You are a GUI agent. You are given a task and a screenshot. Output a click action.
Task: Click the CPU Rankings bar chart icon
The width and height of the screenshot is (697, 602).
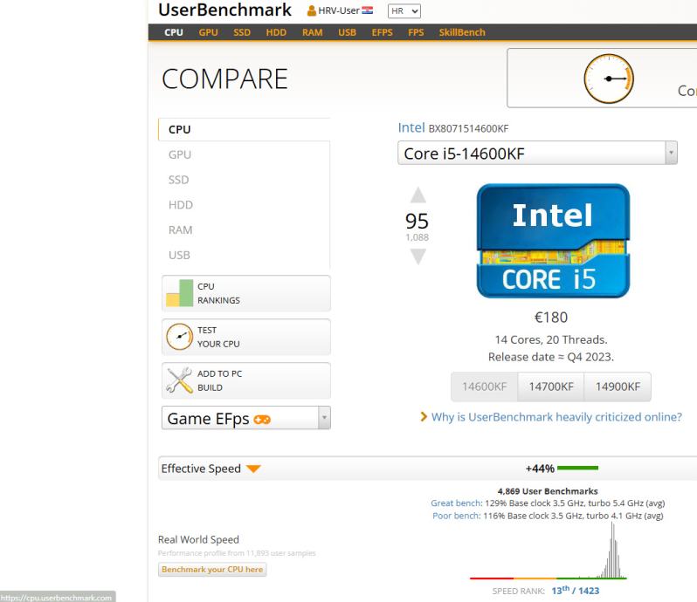pos(179,293)
